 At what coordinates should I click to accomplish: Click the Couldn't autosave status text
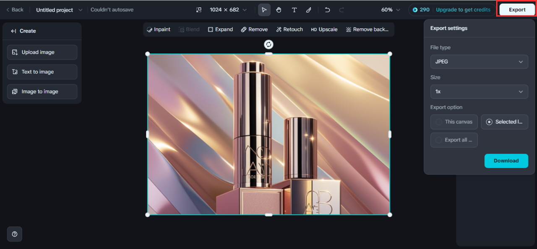click(x=112, y=10)
